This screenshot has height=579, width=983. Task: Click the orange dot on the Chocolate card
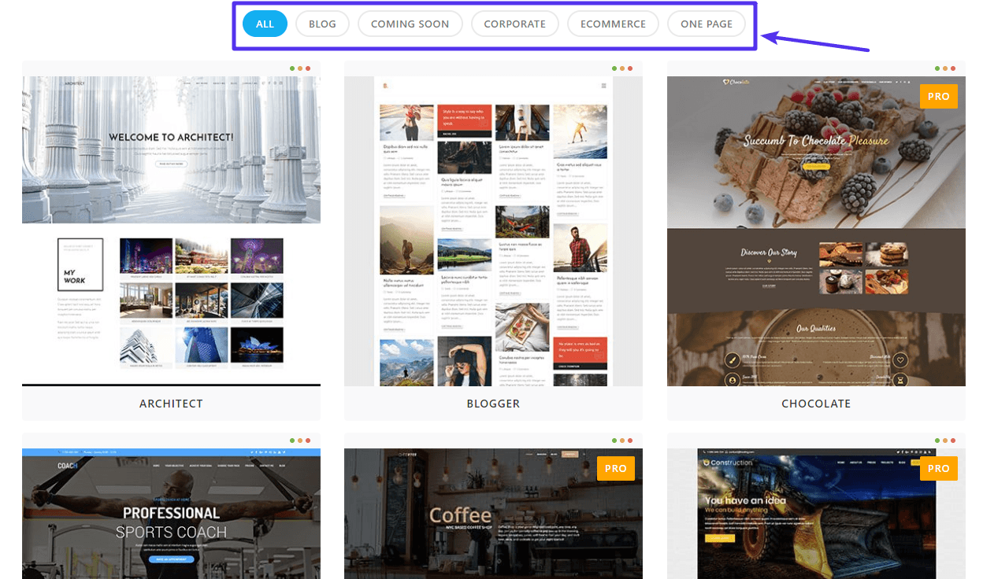[944, 68]
